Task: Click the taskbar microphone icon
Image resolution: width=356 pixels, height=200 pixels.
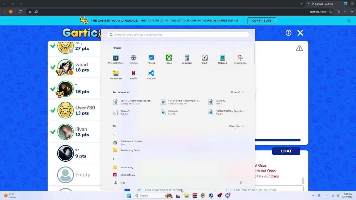Action: coord(319,196)
